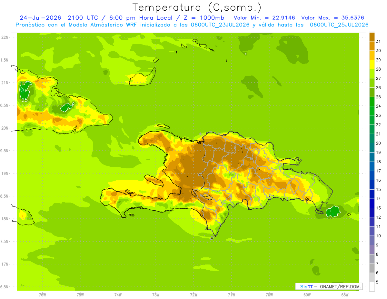Click the "70W" longitude label

point(269,295)
